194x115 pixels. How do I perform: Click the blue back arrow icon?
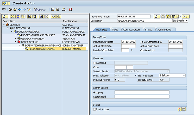coord(20,10)
